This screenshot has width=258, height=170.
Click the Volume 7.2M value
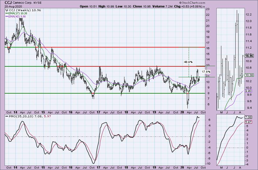coord(163,6)
